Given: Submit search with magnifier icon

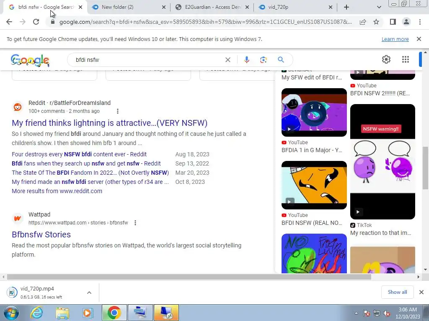Looking at the screenshot, I should point(281,60).
